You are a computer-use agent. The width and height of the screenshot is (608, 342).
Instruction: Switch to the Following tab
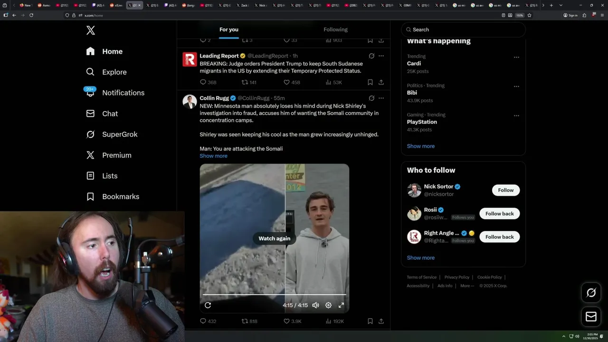coord(335,29)
